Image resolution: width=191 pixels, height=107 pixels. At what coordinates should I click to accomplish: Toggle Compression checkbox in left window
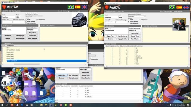(x=37, y=19)
